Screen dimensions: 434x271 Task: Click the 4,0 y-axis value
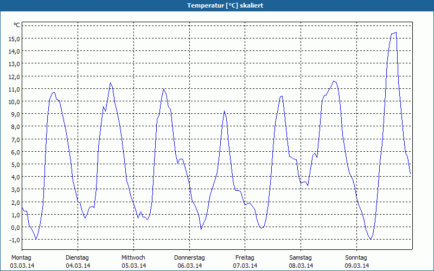(x=16, y=177)
